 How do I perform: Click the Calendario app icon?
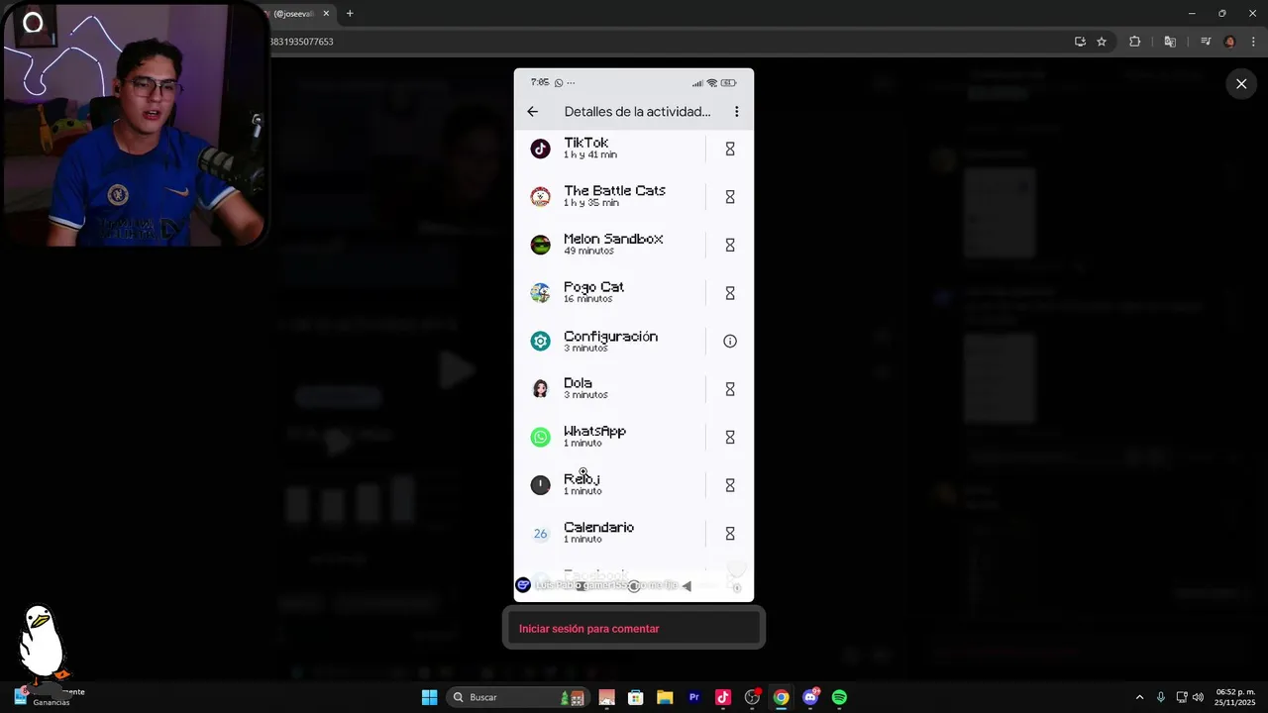pos(540,534)
